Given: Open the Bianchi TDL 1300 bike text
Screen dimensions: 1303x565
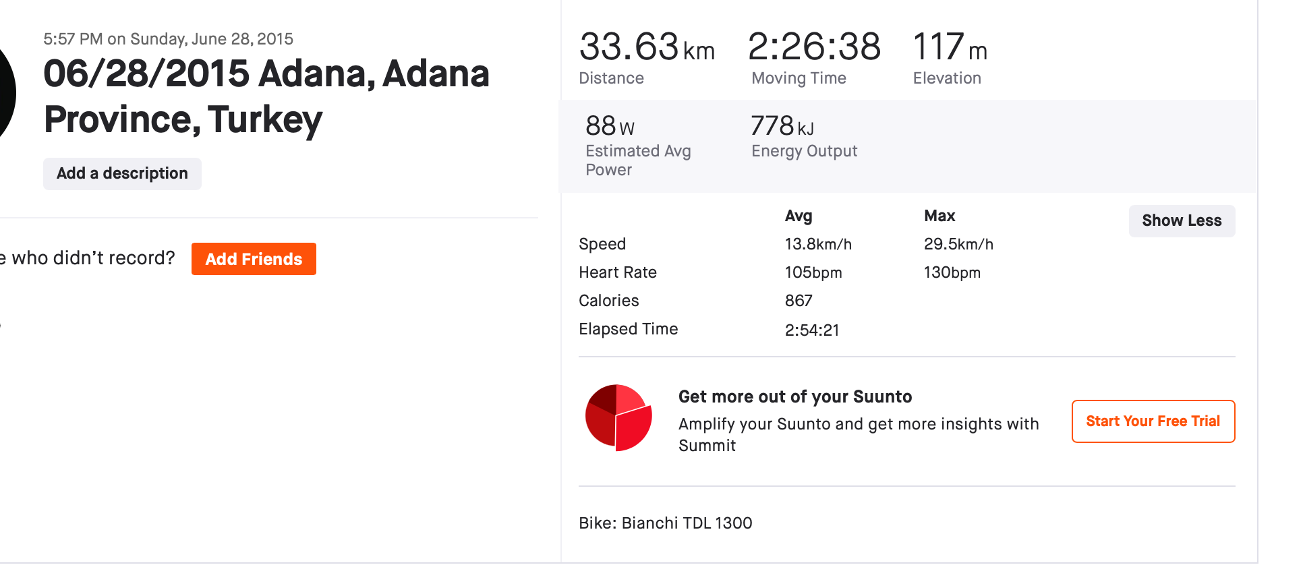Looking at the screenshot, I should 666,523.
